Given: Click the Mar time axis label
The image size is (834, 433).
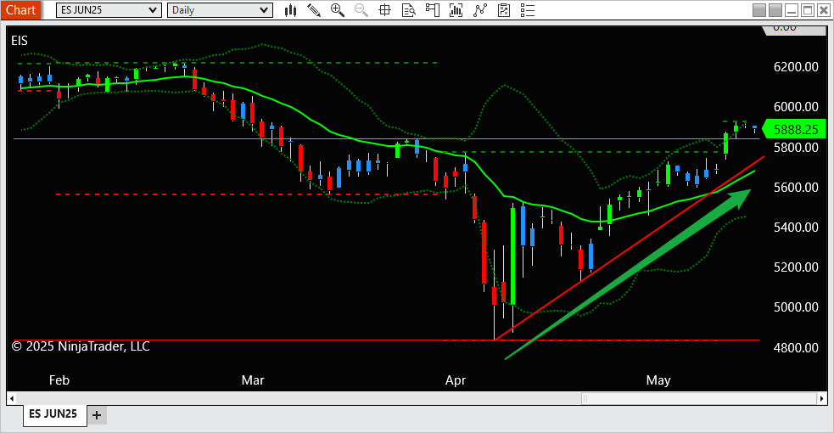Looking at the screenshot, I should click(x=253, y=380).
